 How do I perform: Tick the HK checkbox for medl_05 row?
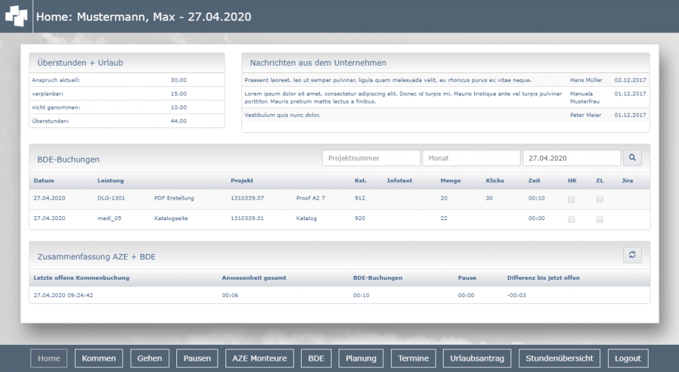click(x=571, y=219)
